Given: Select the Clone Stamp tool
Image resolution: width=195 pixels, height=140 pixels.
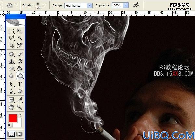Looking at the screenshot, I should pyautogui.click(x=11, y=61).
